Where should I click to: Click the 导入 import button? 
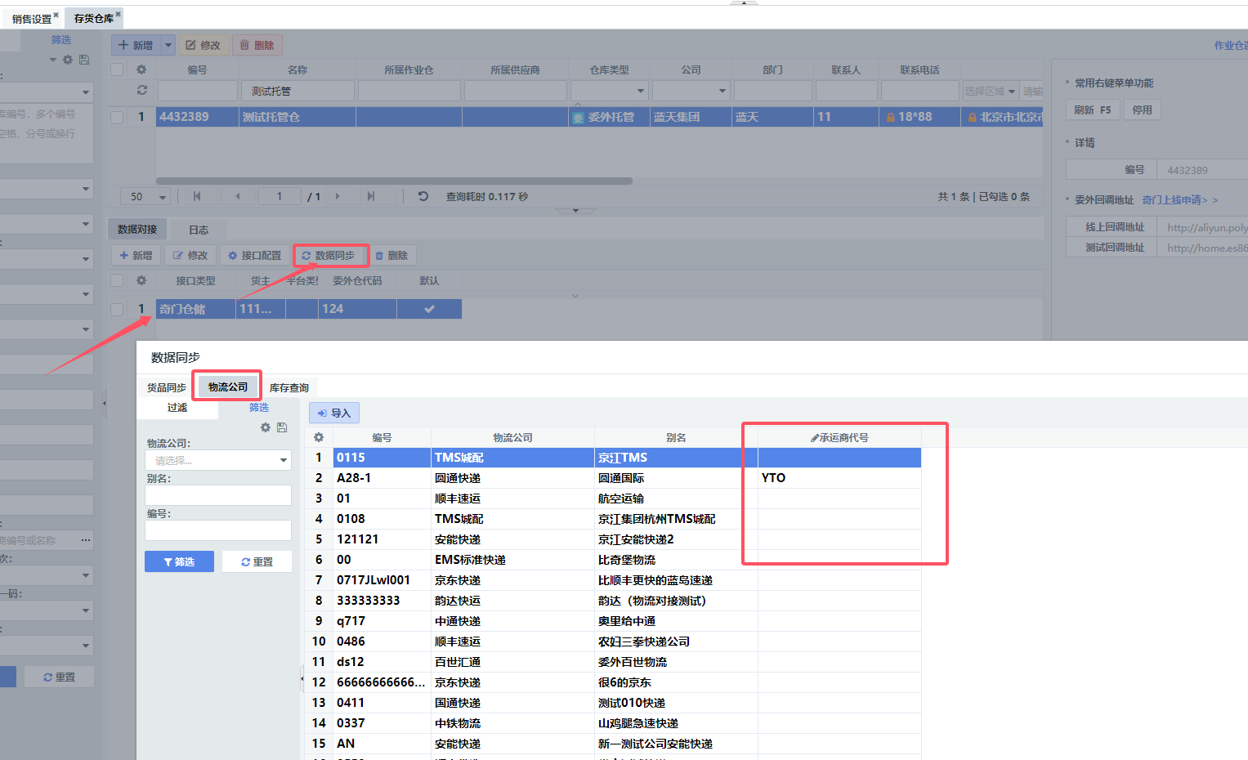pos(334,413)
